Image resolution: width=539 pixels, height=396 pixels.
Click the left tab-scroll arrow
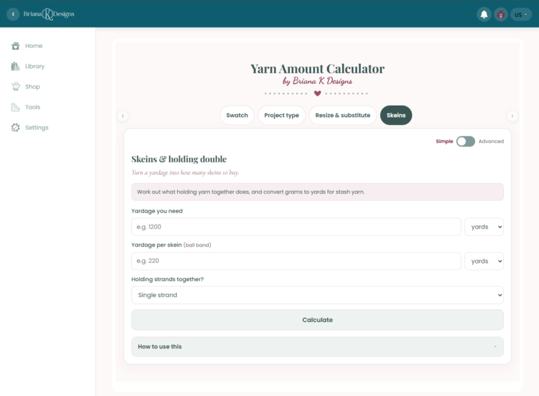[x=123, y=116]
